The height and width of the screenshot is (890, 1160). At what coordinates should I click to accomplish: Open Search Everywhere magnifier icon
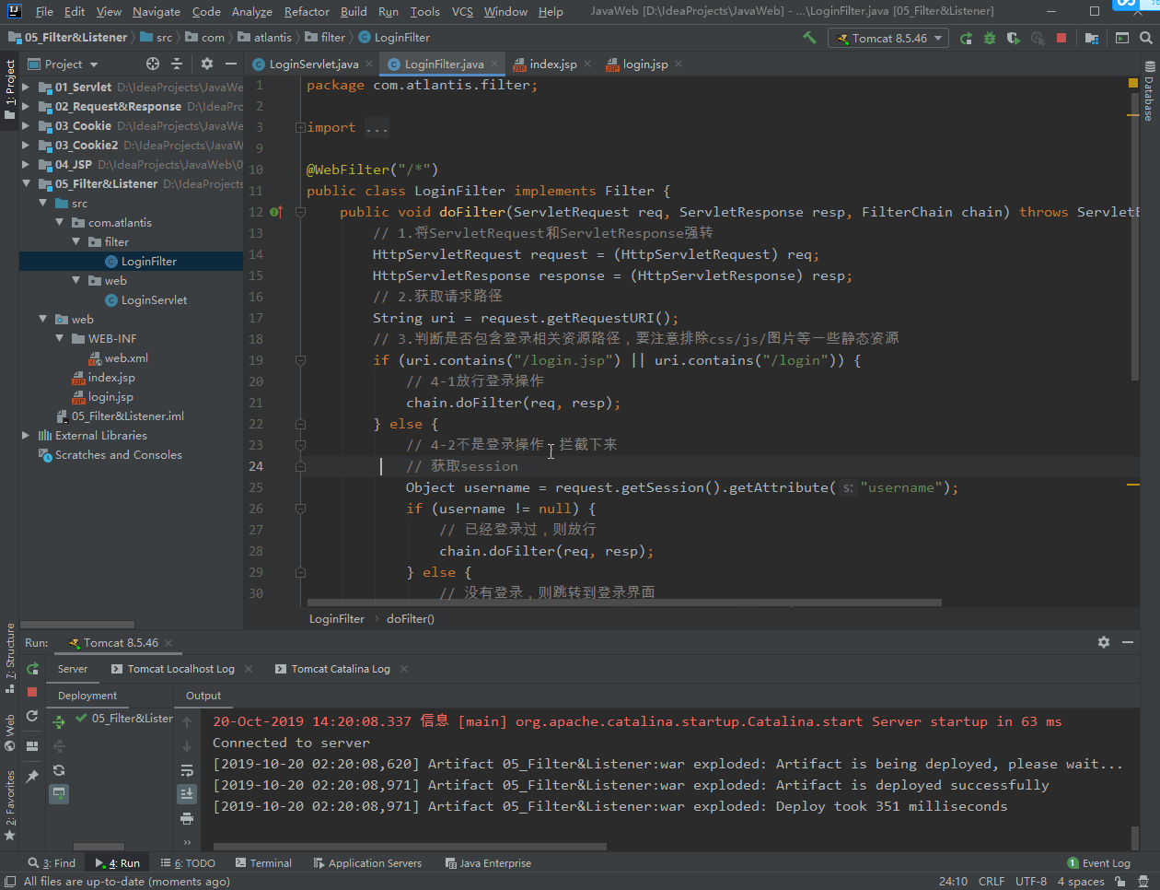click(1146, 38)
